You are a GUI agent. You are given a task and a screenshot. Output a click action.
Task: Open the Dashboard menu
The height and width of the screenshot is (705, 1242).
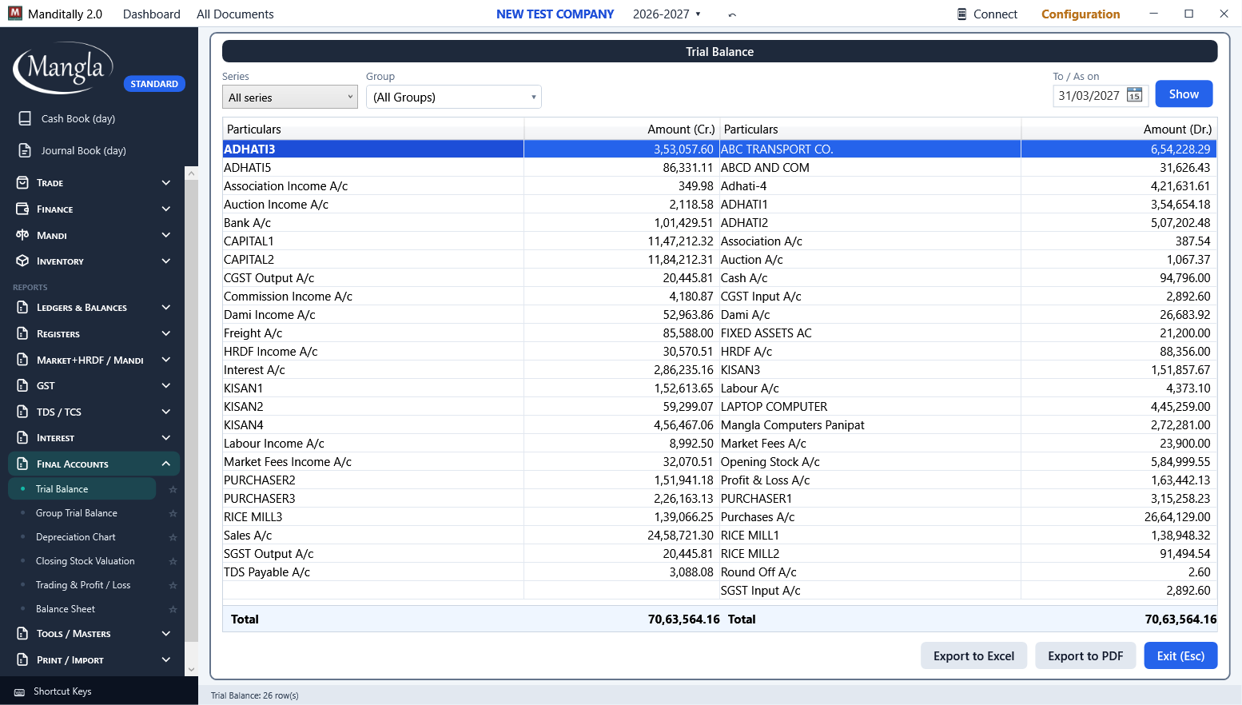(152, 14)
